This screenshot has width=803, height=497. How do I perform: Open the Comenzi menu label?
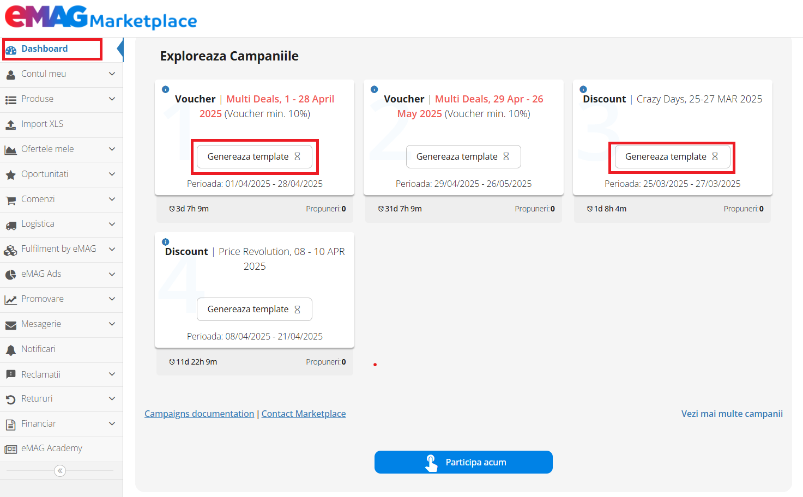38,199
